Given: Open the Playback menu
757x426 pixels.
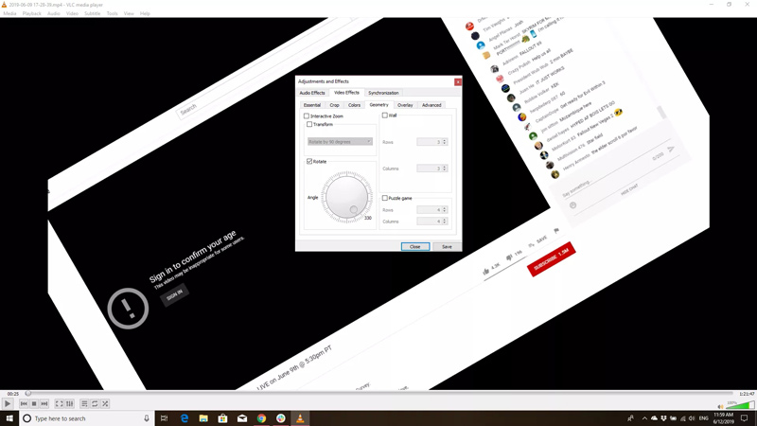Looking at the screenshot, I should (x=31, y=13).
